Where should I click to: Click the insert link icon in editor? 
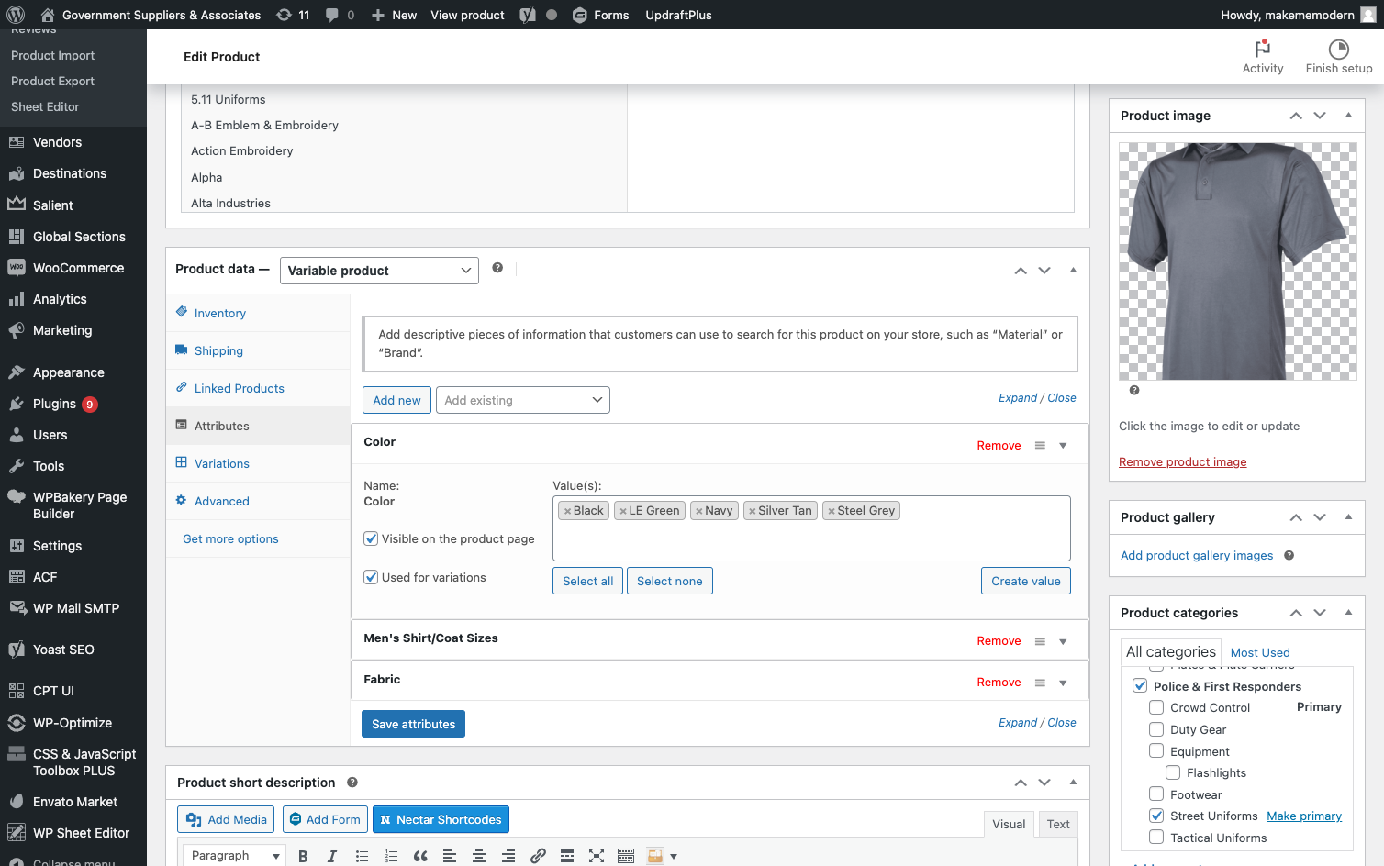pyautogui.click(x=538, y=856)
